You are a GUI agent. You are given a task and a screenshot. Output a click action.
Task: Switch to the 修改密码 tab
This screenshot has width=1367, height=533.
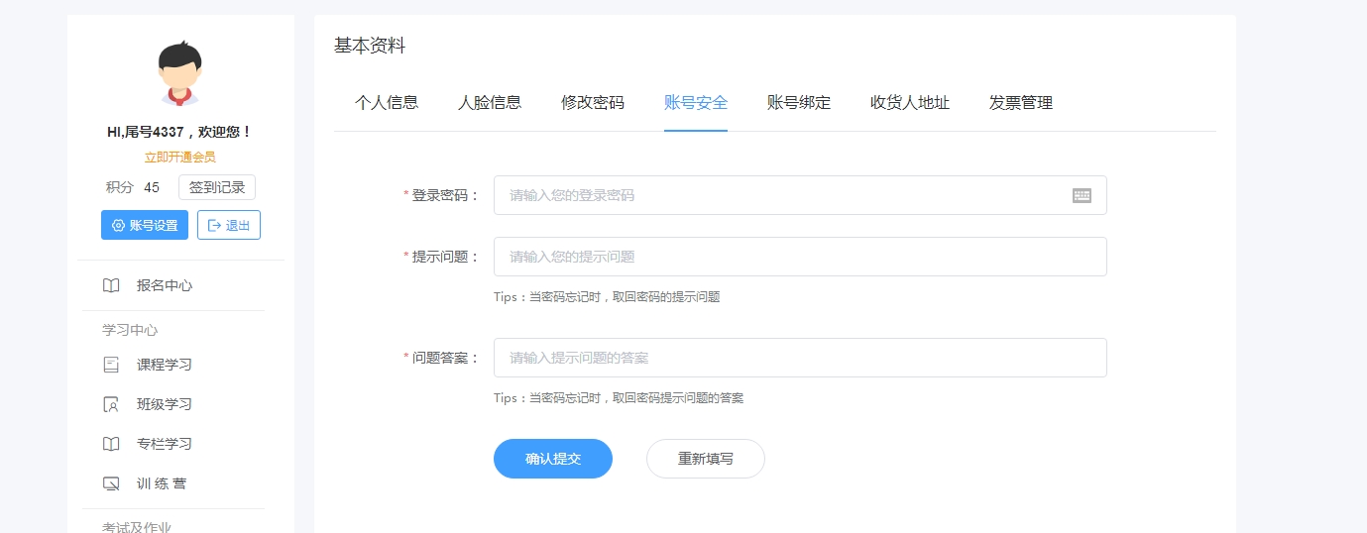pos(593,102)
